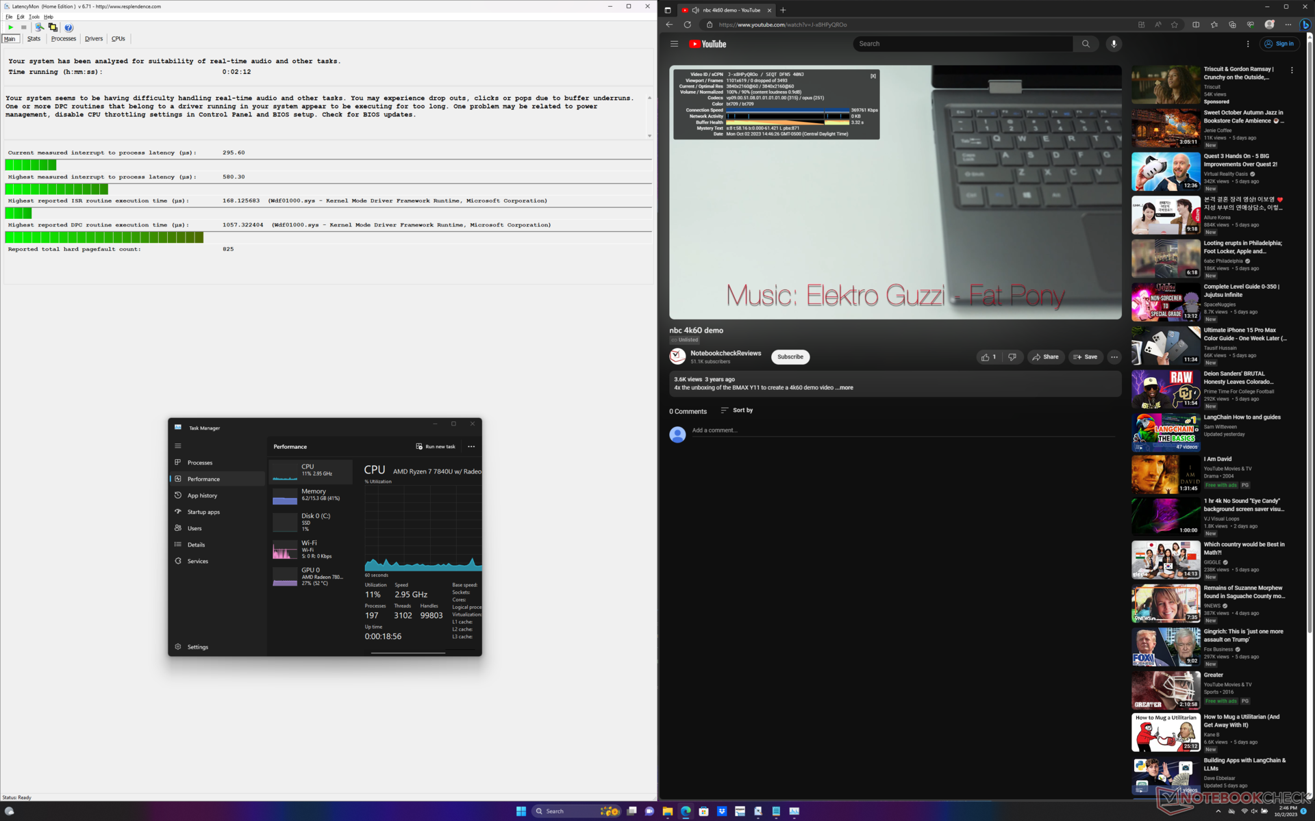This screenshot has width=1315, height=821.
Task: Open the Help menu in LatencyMon
Action: pyautogui.click(x=49, y=16)
